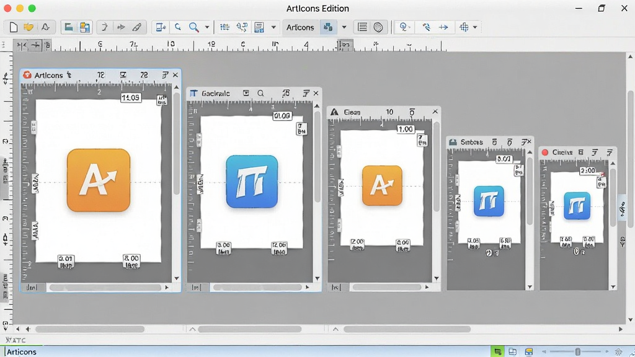Click the magnifier icon in Gaclraic window title
The height and width of the screenshot is (357, 635).
[260, 94]
